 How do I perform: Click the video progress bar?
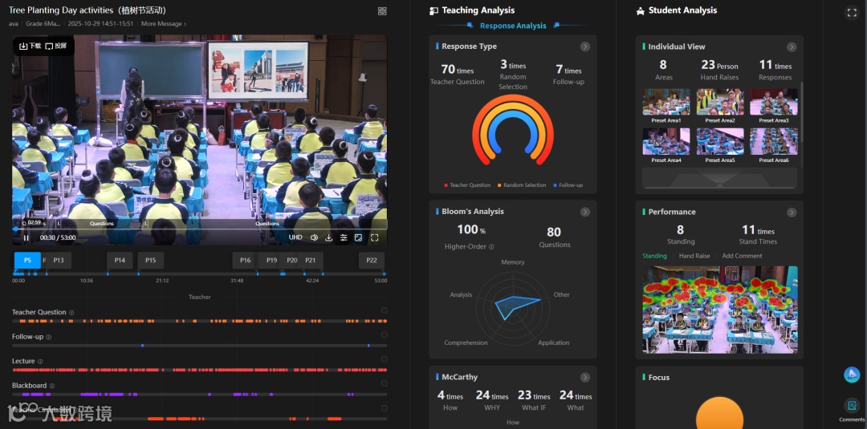click(200, 229)
